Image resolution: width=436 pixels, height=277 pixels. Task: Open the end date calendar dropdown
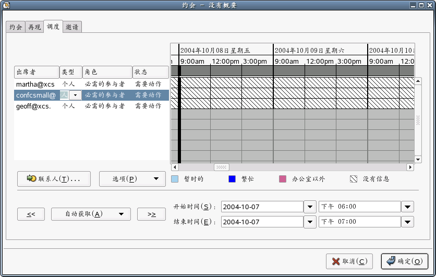(310, 222)
